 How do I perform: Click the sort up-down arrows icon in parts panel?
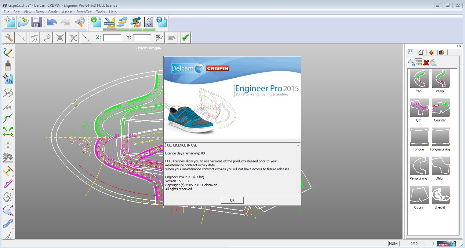tap(411, 63)
